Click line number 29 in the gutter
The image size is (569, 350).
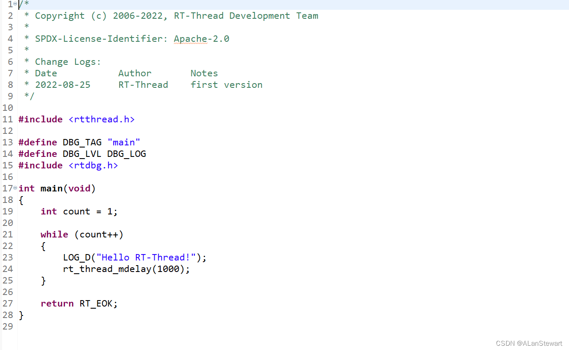[x=8, y=327]
